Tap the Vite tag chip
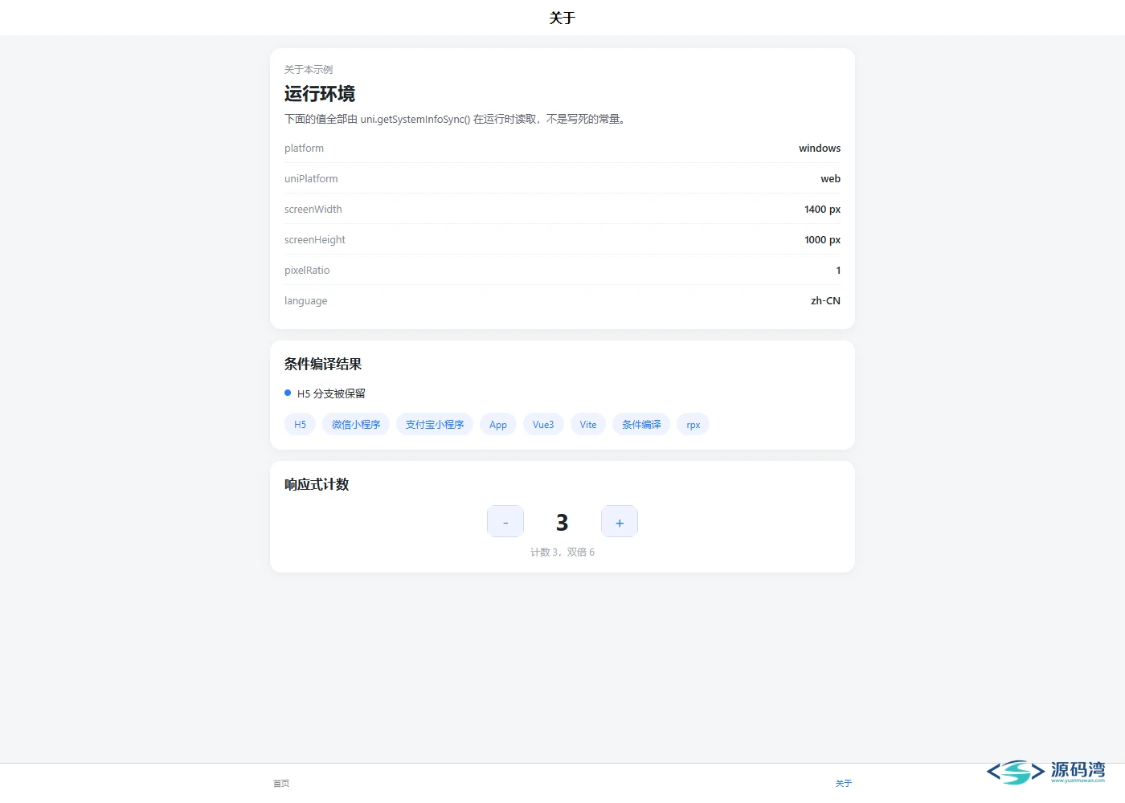1125x803 pixels. point(588,424)
